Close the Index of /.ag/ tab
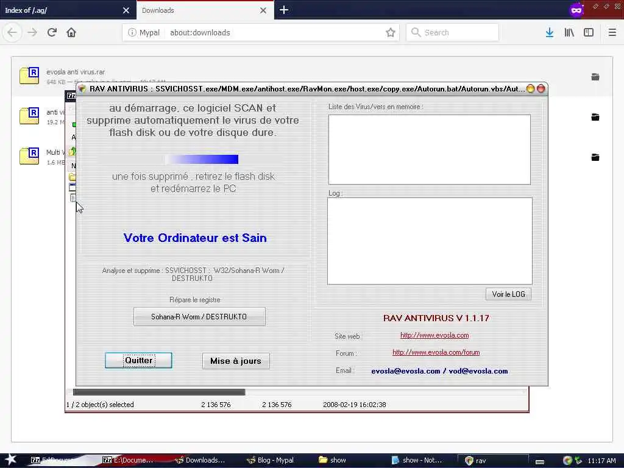 point(126,10)
